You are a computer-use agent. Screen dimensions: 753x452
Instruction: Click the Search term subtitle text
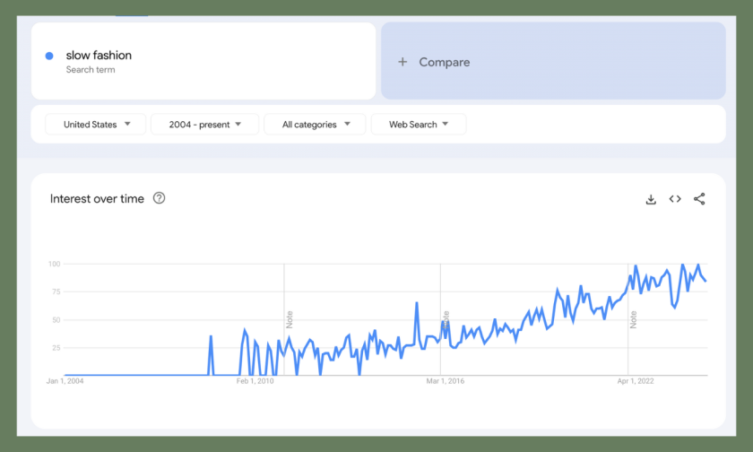coord(91,70)
